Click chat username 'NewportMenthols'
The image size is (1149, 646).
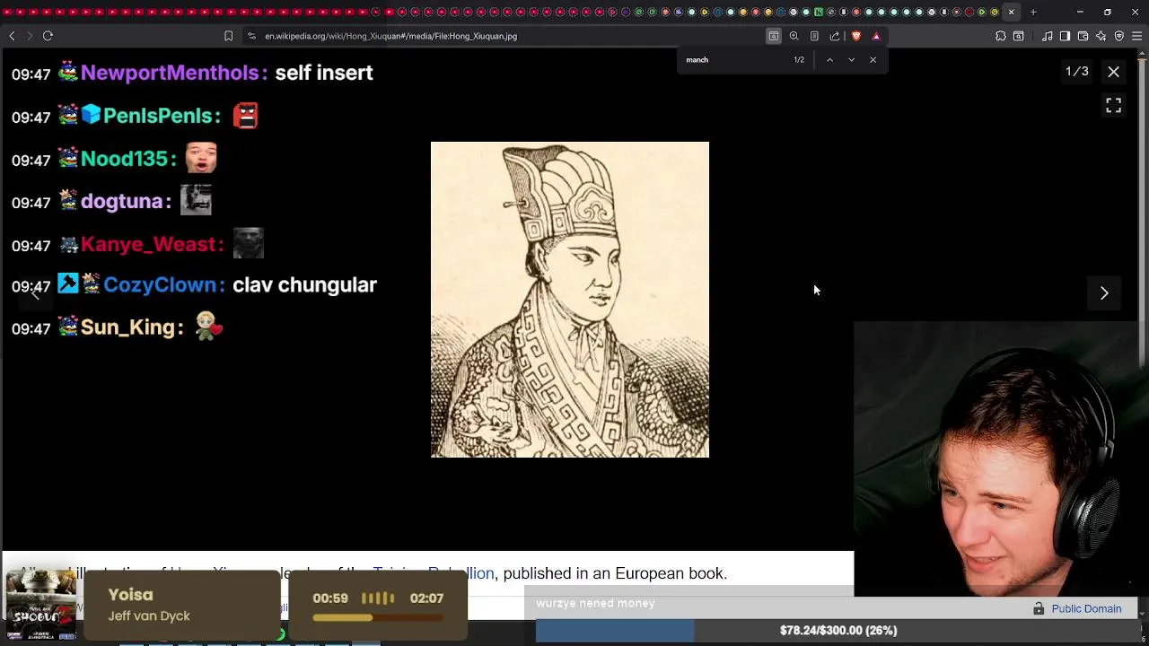pyautogui.click(x=170, y=73)
